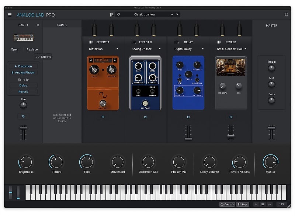Enable the Reverb power switch
This screenshot has height=216, width=295.
[x=231, y=116]
